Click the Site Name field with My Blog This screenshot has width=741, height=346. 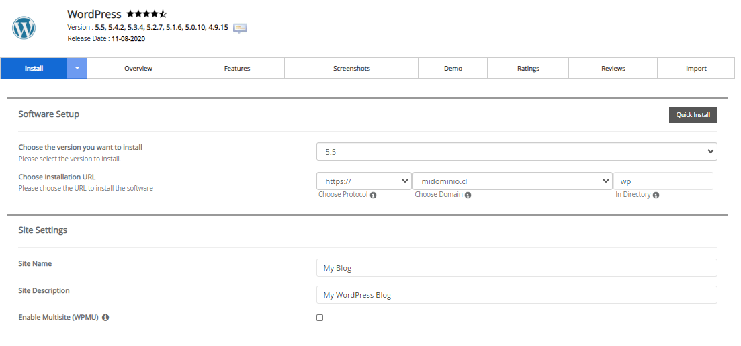(x=517, y=268)
